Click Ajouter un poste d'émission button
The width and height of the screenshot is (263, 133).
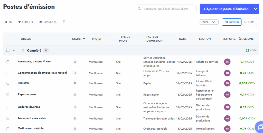(226, 9)
